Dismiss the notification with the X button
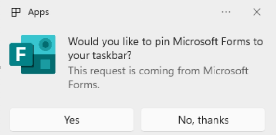The width and height of the screenshot is (276, 135). 257,12
